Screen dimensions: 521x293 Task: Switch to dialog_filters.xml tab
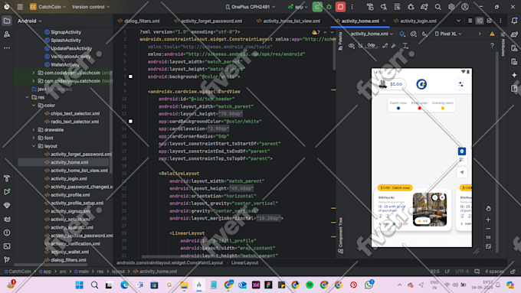tap(139, 21)
